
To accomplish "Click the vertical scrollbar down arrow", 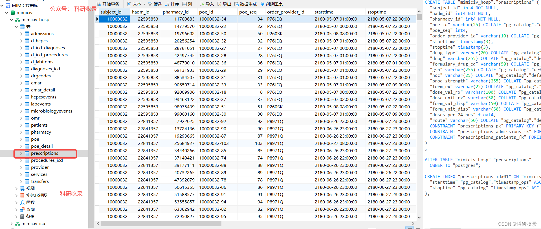I will [x=419, y=217].
